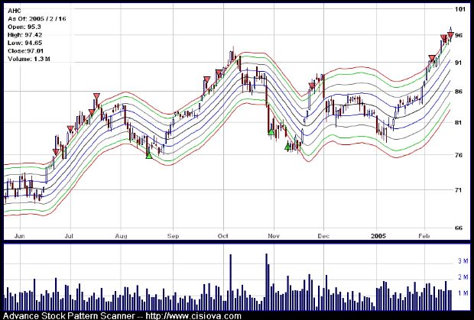Click the 'Close:97.01' value
This screenshot has height=320, width=474.
tap(25, 50)
